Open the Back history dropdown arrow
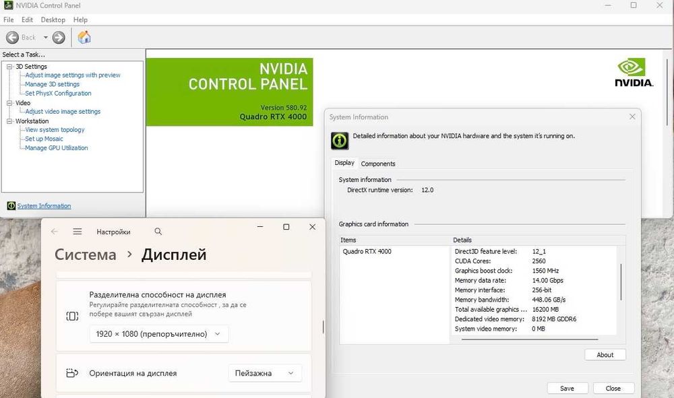The width and height of the screenshot is (674, 398). click(x=46, y=37)
